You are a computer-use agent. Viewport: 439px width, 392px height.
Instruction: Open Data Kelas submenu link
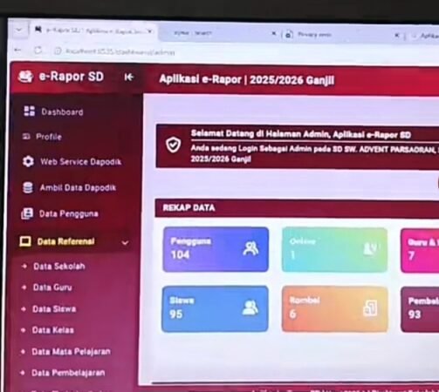coord(53,330)
